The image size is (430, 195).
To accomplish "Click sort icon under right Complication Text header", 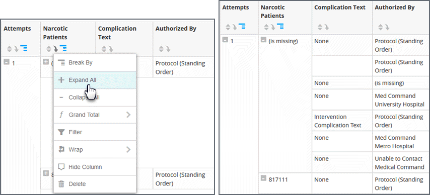I will pyautogui.click(x=323, y=27).
